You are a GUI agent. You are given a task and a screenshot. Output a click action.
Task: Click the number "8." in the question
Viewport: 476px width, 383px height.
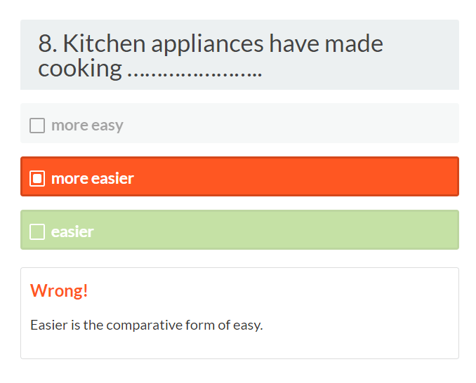[x=47, y=44]
